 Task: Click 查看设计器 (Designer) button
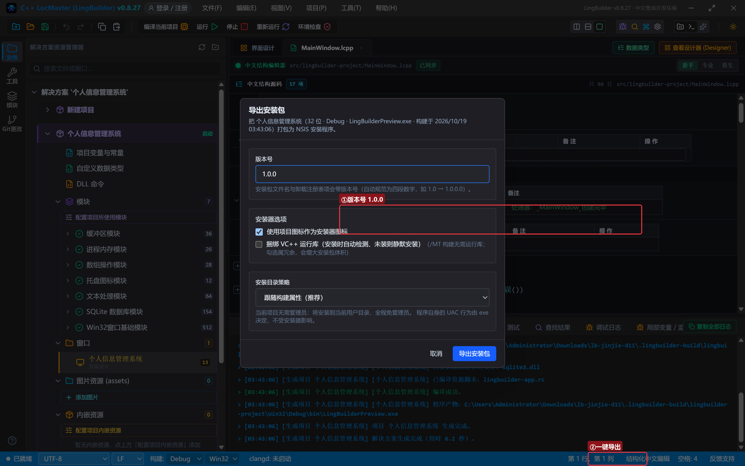click(x=698, y=48)
